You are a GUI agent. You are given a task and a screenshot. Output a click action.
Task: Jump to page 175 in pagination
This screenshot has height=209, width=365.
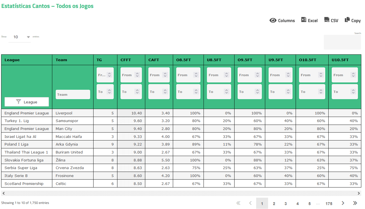329,203
